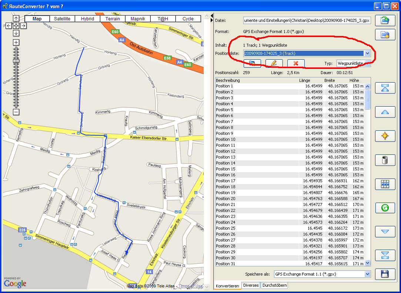Move selected position to top of list
This screenshot has width=401, height=293.
pos(385,88)
